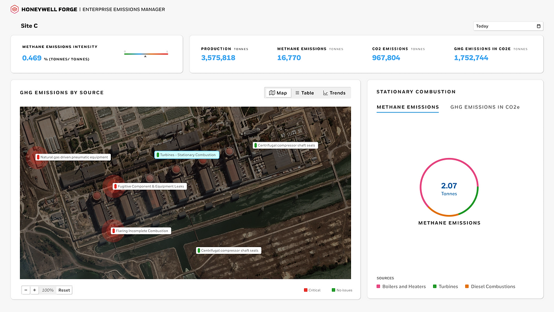Viewport: 554px width, 312px height.
Task: Reset the map zoom
Action: click(x=64, y=290)
